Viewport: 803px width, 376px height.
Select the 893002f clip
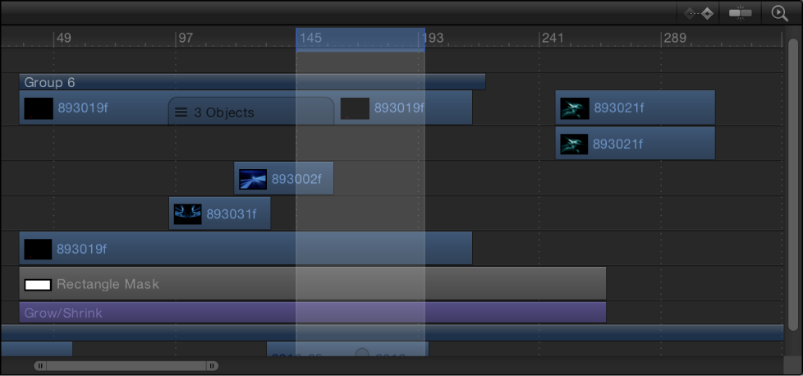click(x=284, y=178)
